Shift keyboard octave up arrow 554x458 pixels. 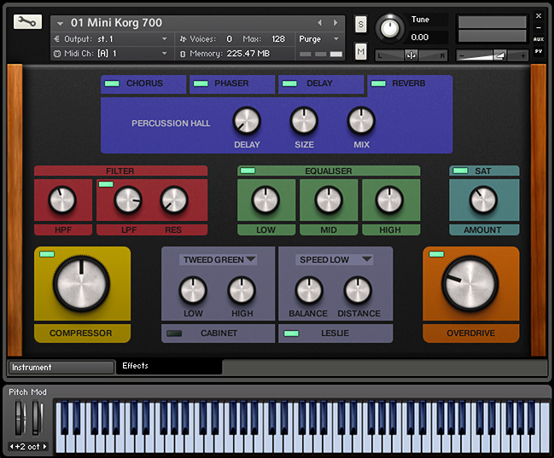(45, 446)
